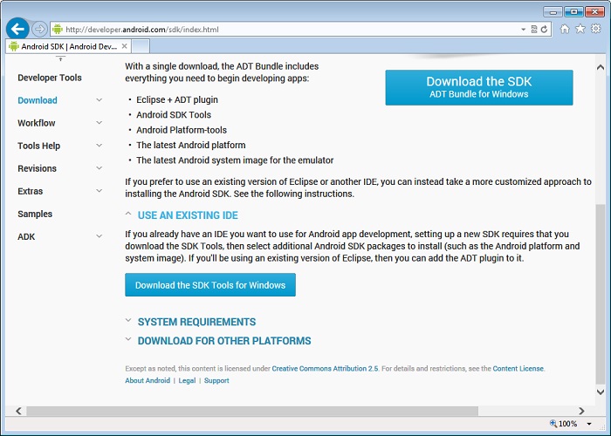The width and height of the screenshot is (611, 436).
Task: Minimize the browser window
Action: (x=553, y=12)
